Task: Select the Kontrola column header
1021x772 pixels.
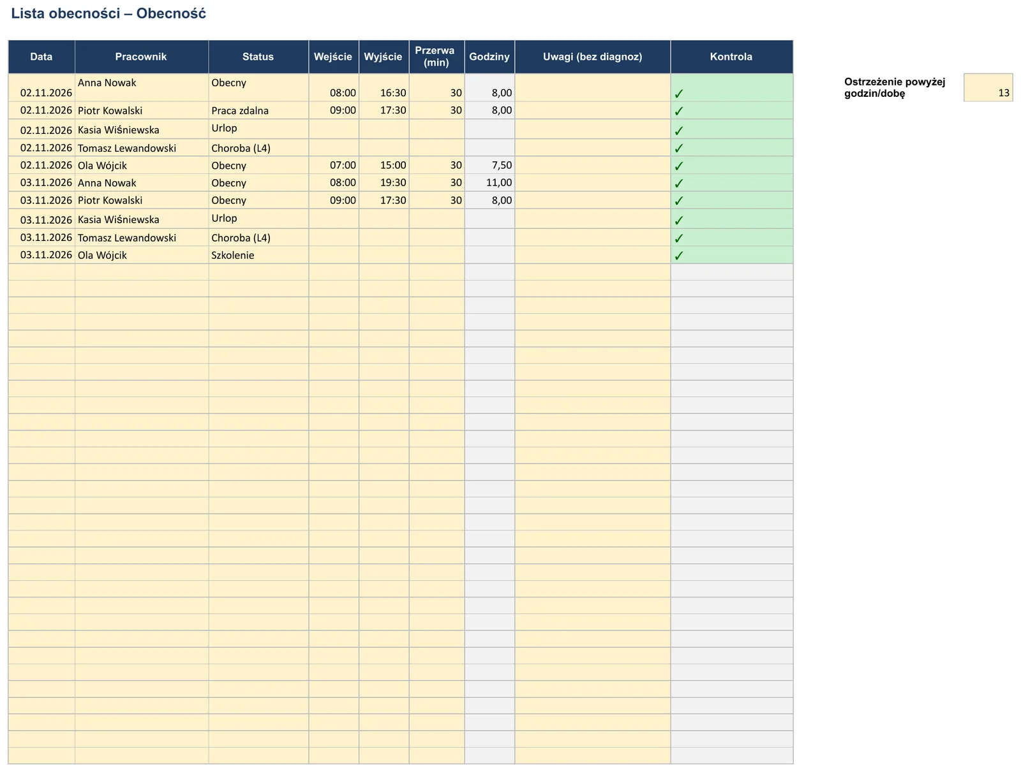Action: pos(731,57)
